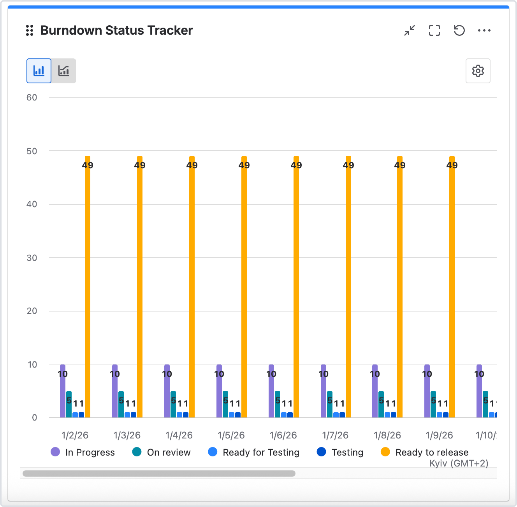Screen dimensions: 517x507
Task: Click the purple In Progress legend dot
Action: point(55,452)
